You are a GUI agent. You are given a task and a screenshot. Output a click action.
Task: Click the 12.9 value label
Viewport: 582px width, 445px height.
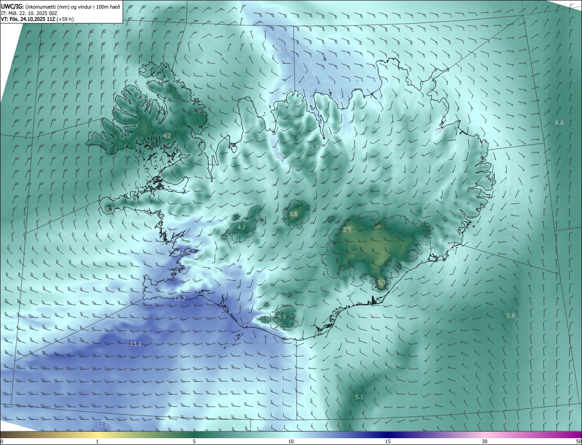(x=183, y=252)
